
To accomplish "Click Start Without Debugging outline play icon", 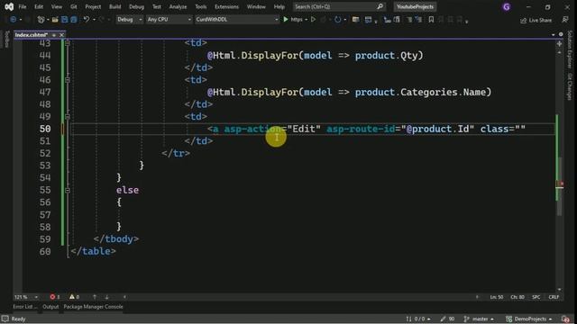I will coord(313,20).
